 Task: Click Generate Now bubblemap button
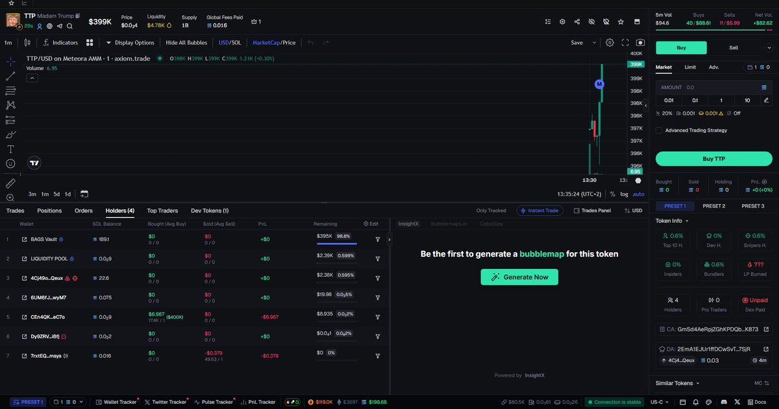coord(519,277)
